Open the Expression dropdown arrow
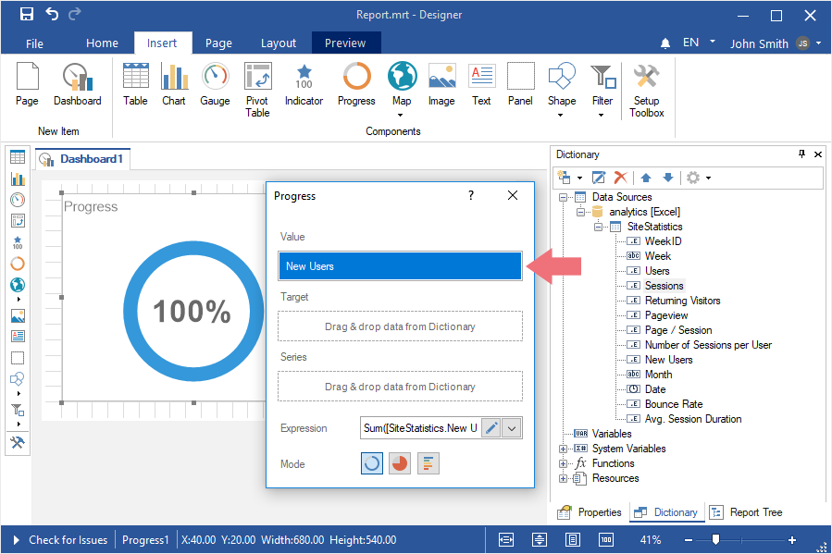 pos(513,428)
